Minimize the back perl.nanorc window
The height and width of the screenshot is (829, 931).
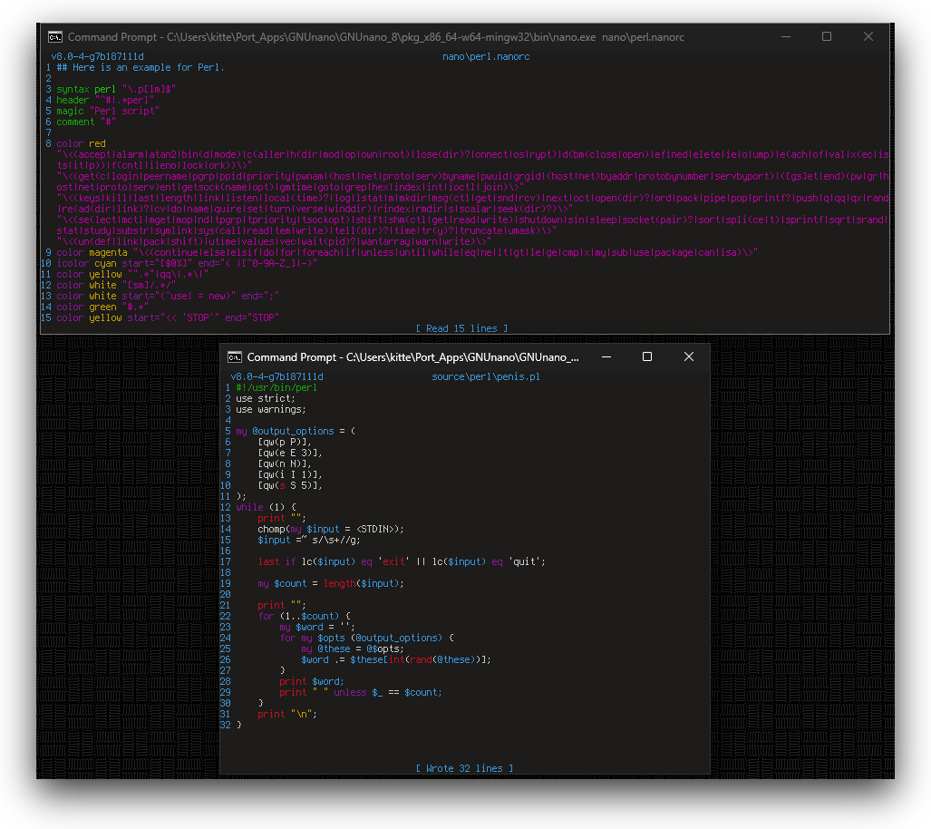[786, 37]
